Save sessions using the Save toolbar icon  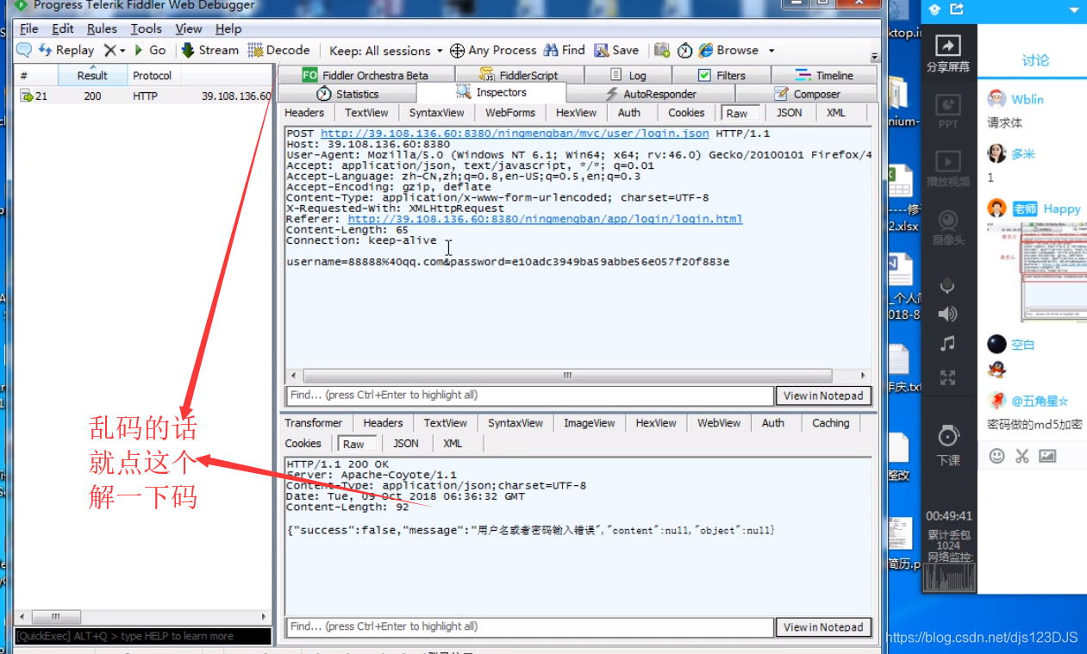click(x=616, y=50)
